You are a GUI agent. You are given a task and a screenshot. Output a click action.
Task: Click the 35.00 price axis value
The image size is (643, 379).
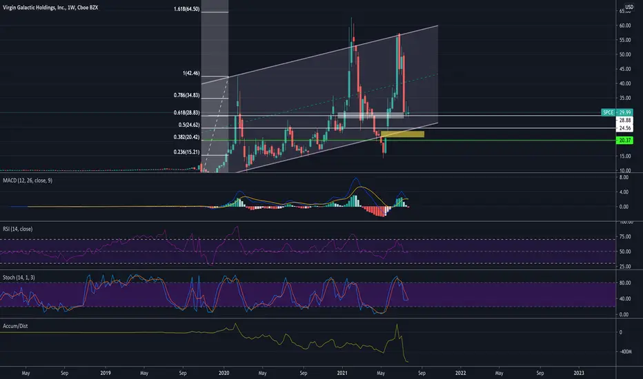[625, 98]
